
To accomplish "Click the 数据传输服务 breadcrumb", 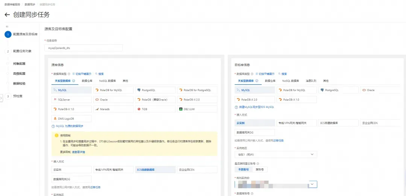I will [12, 4].
